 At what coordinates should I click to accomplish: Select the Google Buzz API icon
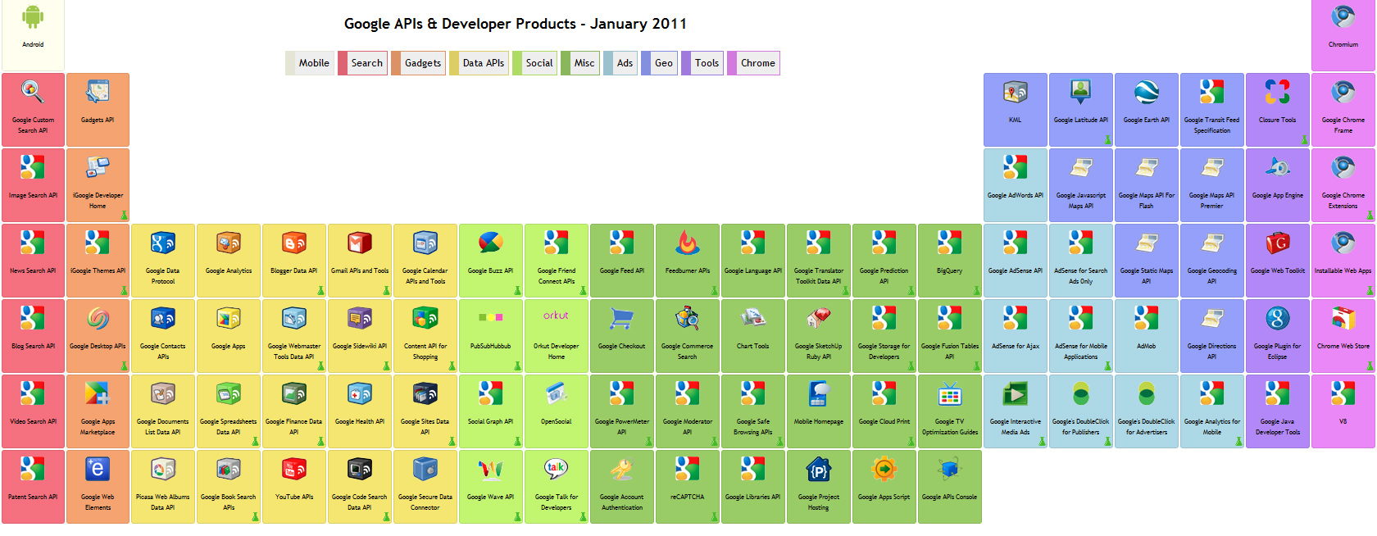pos(490,243)
